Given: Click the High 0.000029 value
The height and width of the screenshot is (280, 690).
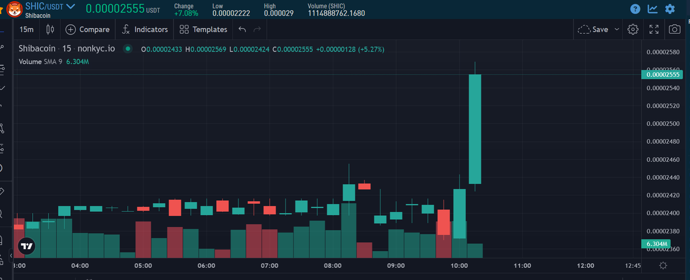Looking at the screenshot, I should pyautogui.click(x=278, y=13).
